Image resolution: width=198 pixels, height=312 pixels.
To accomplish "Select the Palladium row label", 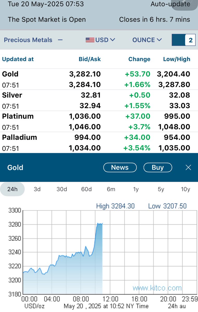I will pyautogui.click(x=20, y=137).
